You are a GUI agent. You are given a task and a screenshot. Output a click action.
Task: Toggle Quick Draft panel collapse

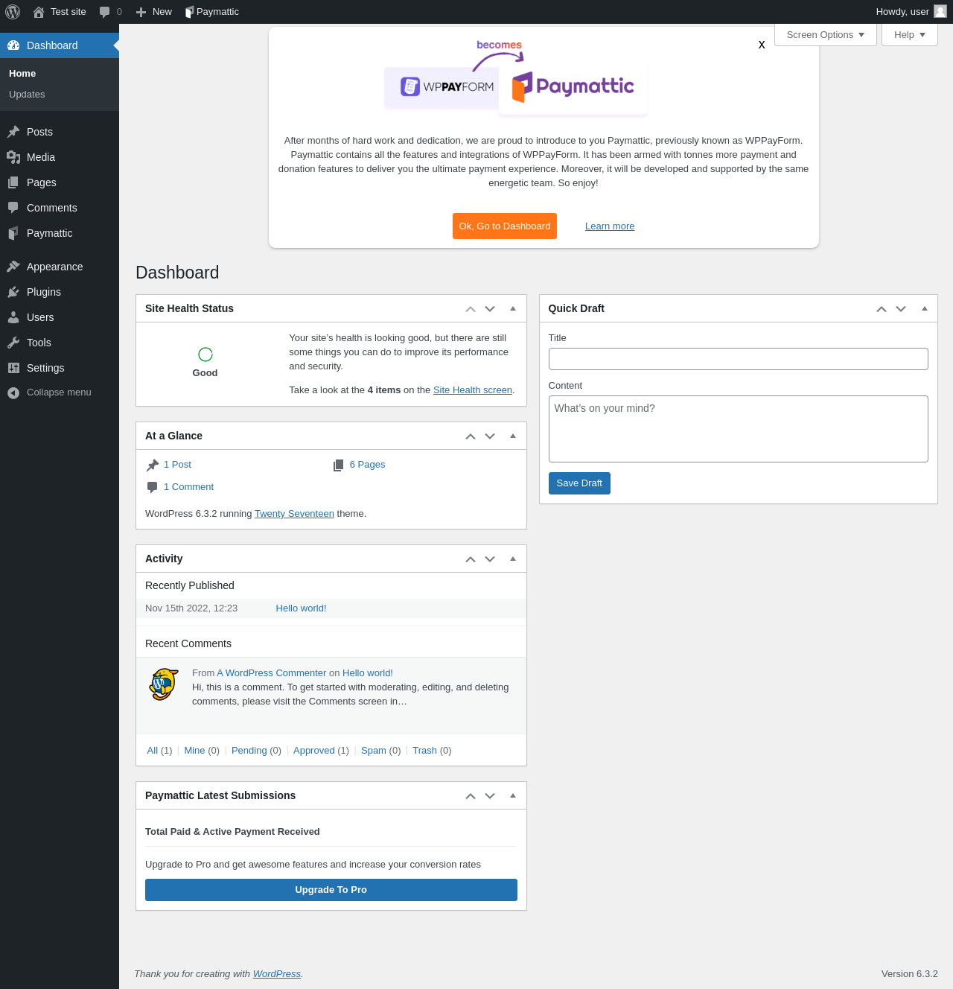[x=925, y=308]
